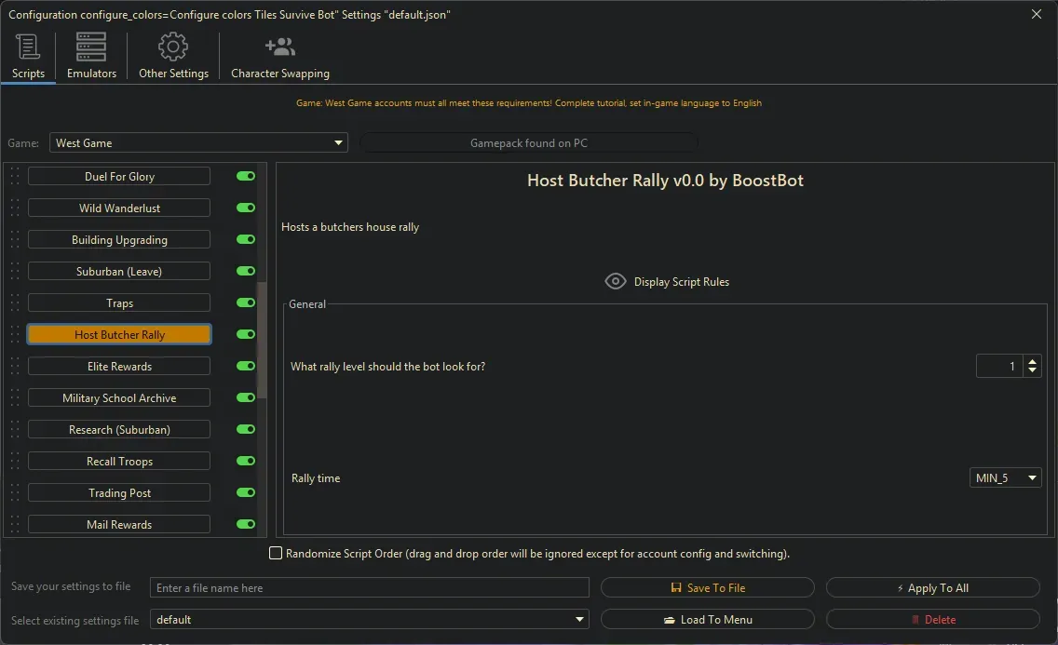Click the Save To File button

(708, 588)
